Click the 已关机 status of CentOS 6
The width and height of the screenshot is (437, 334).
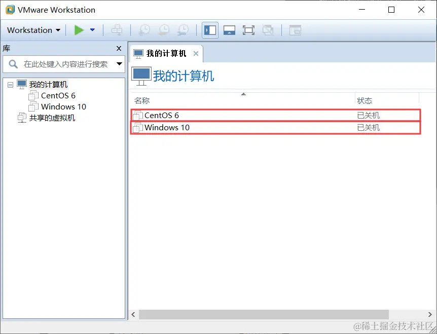tap(368, 115)
